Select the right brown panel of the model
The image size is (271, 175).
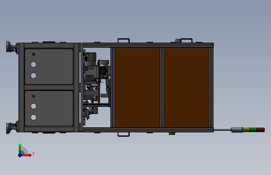click(186, 87)
